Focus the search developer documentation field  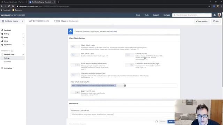tap(192, 15)
